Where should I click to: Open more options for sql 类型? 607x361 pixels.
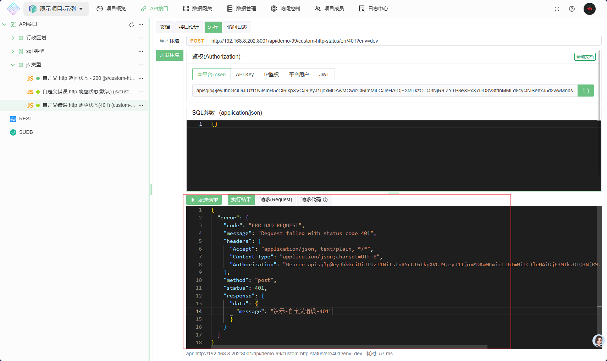tap(141, 51)
